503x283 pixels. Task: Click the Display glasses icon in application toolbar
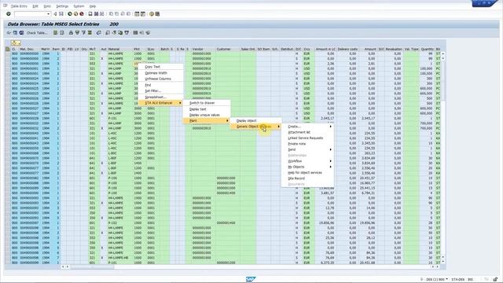(9, 33)
